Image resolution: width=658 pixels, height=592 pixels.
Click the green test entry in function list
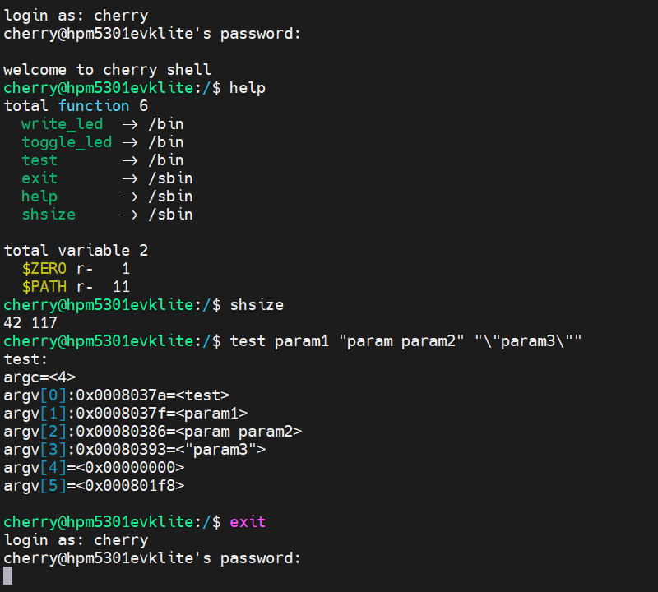click(x=39, y=160)
